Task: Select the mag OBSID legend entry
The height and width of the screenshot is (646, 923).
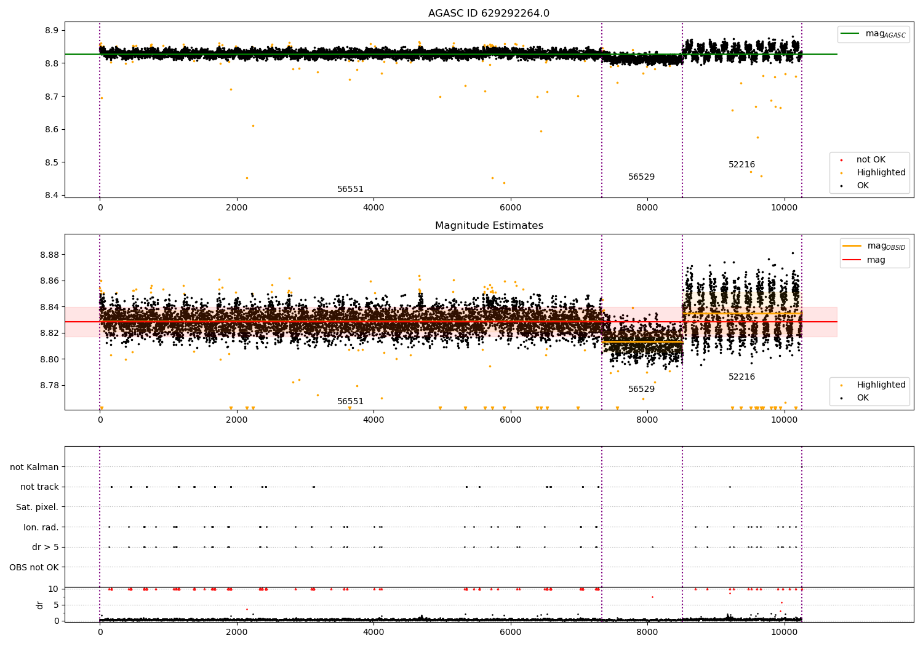Action: (874, 246)
